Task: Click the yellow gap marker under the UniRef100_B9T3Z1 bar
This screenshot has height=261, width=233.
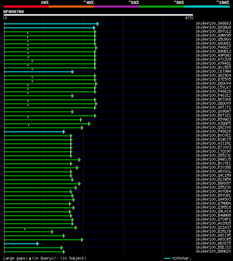Action: click(28, 117)
